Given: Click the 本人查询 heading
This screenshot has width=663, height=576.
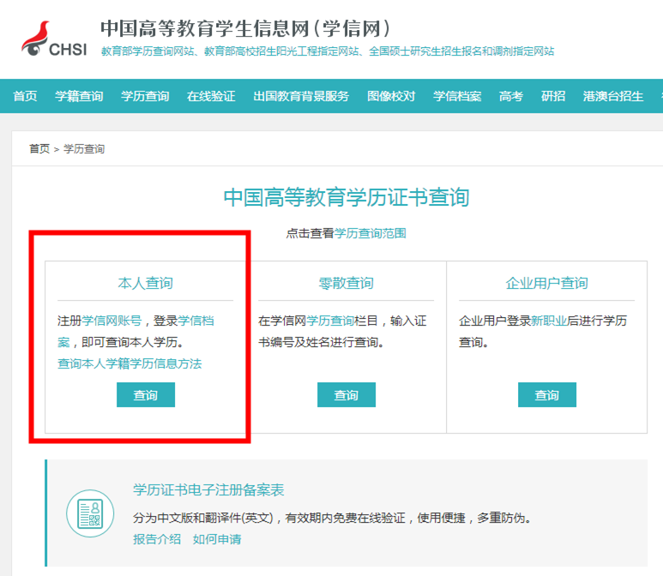Looking at the screenshot, I should (146, 283).
